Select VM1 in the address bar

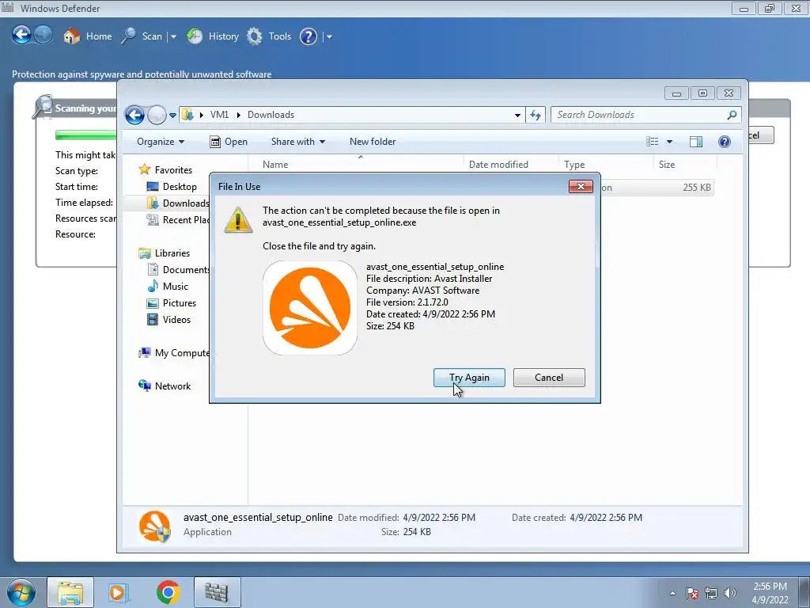pyautogui.click(x=219, y=115)
